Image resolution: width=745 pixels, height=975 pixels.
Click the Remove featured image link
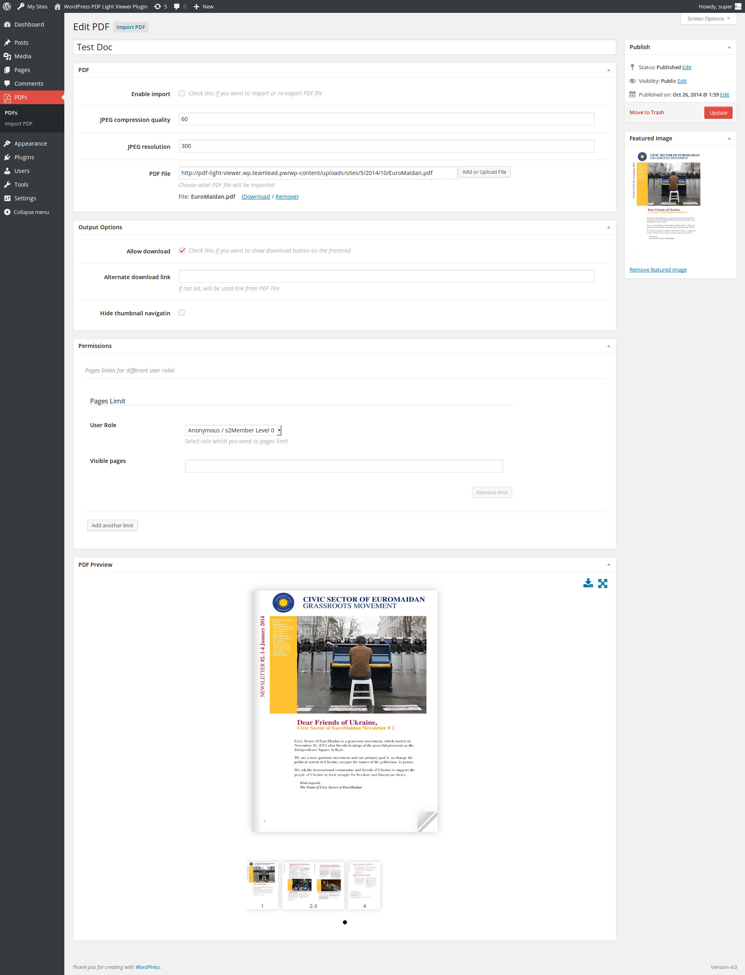[x=658, y=270]
